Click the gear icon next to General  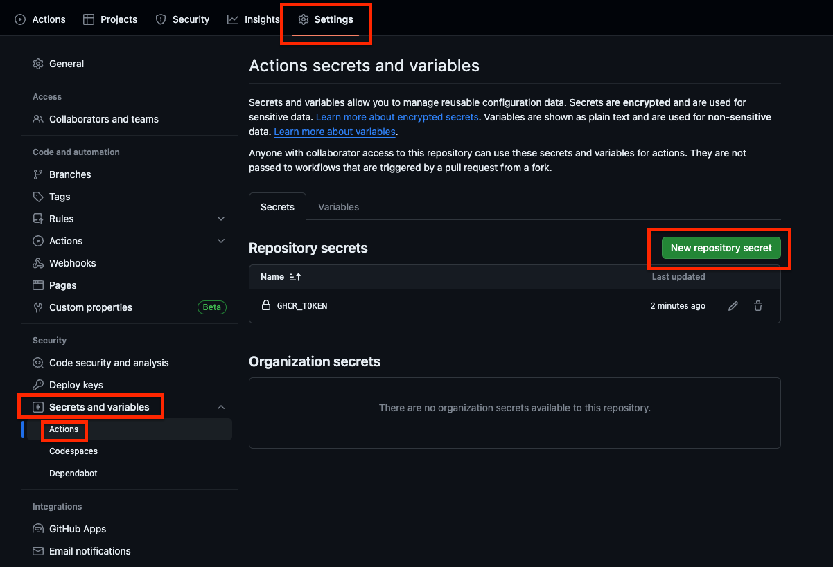point(38,64)
